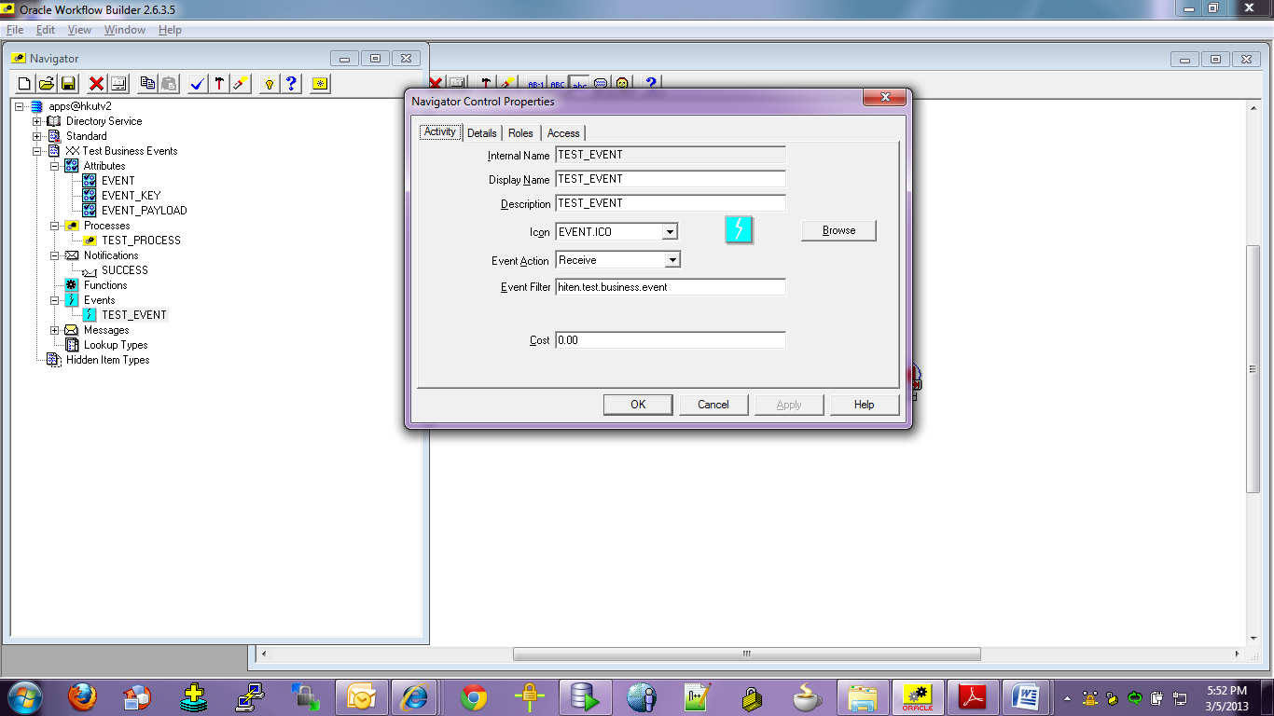Click the light bulb icon in Navigator toolbar
This screenshot has width=1274, height=716.
(269, 84)
